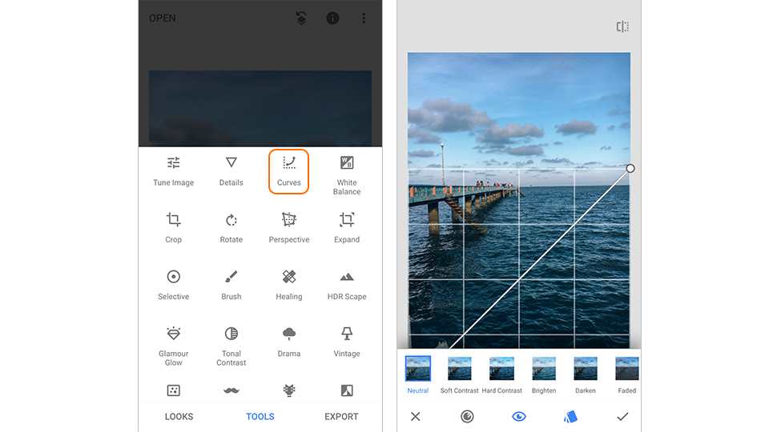Select the Drama filter
769x432 pixels.
(289, 342)
